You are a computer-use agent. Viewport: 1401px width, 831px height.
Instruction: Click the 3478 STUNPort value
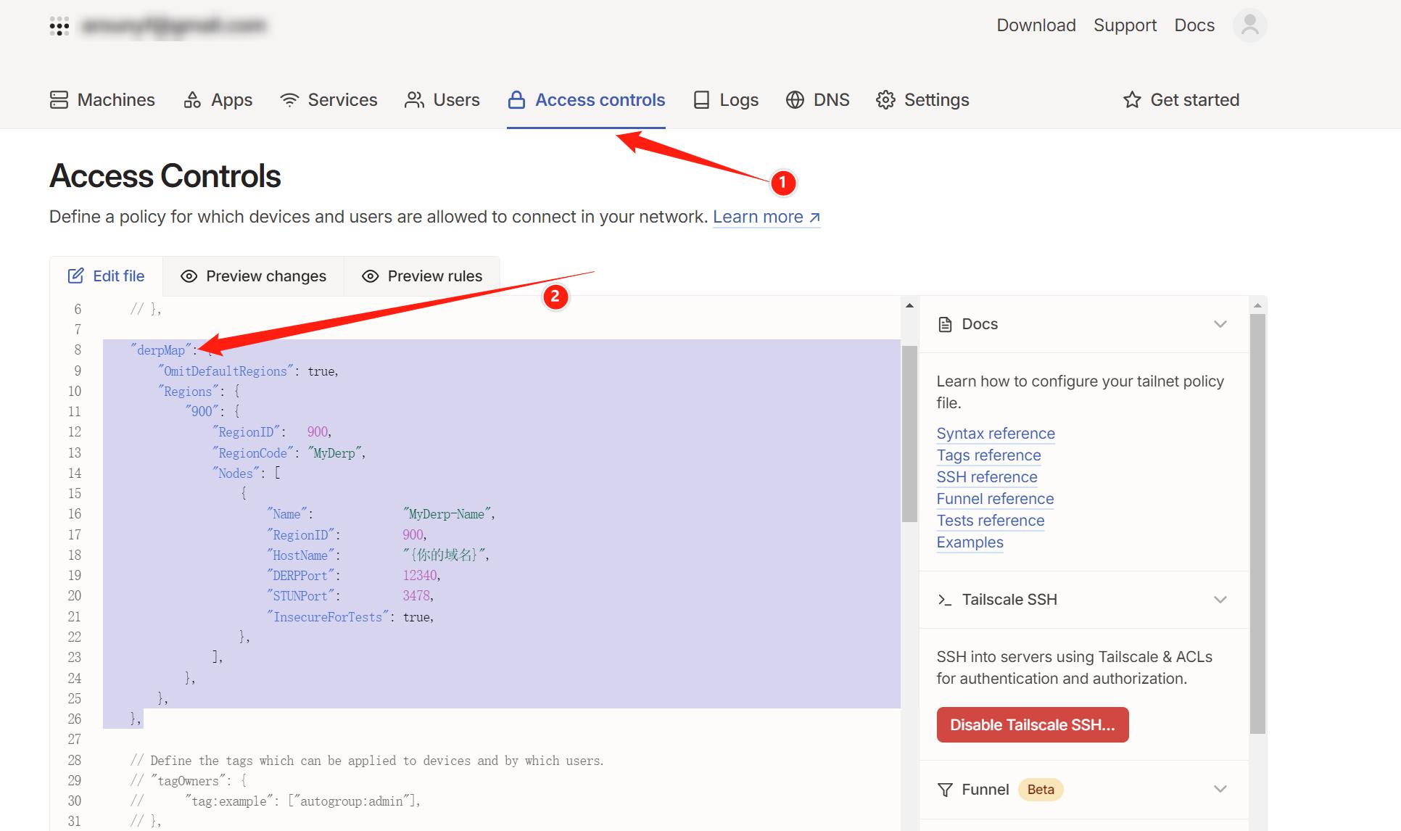[x=416, y=596]
